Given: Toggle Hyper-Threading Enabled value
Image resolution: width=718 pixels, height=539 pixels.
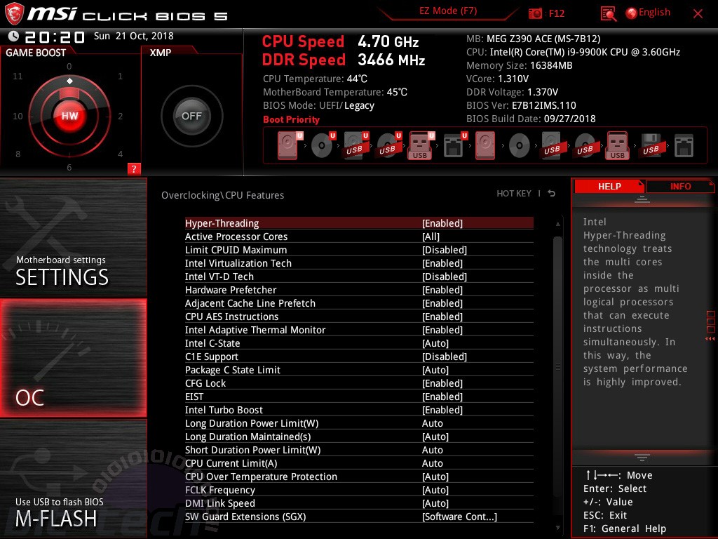Looking at the screenshot, I should 442,223.
